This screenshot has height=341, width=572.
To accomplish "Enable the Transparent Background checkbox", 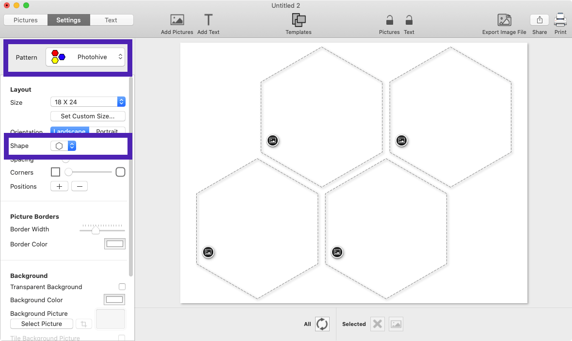I will (122, 287).
